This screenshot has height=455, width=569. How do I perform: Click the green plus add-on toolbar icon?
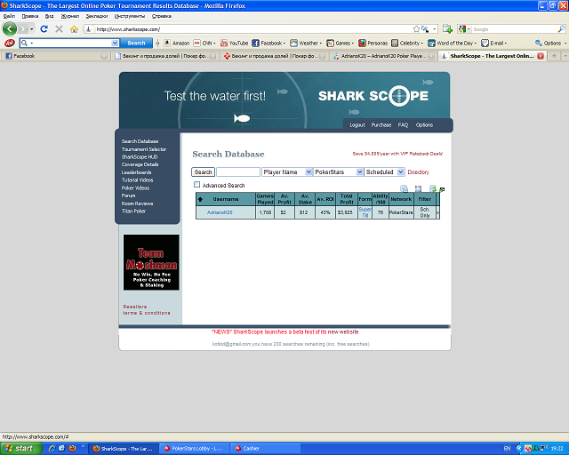click(447, 29)
